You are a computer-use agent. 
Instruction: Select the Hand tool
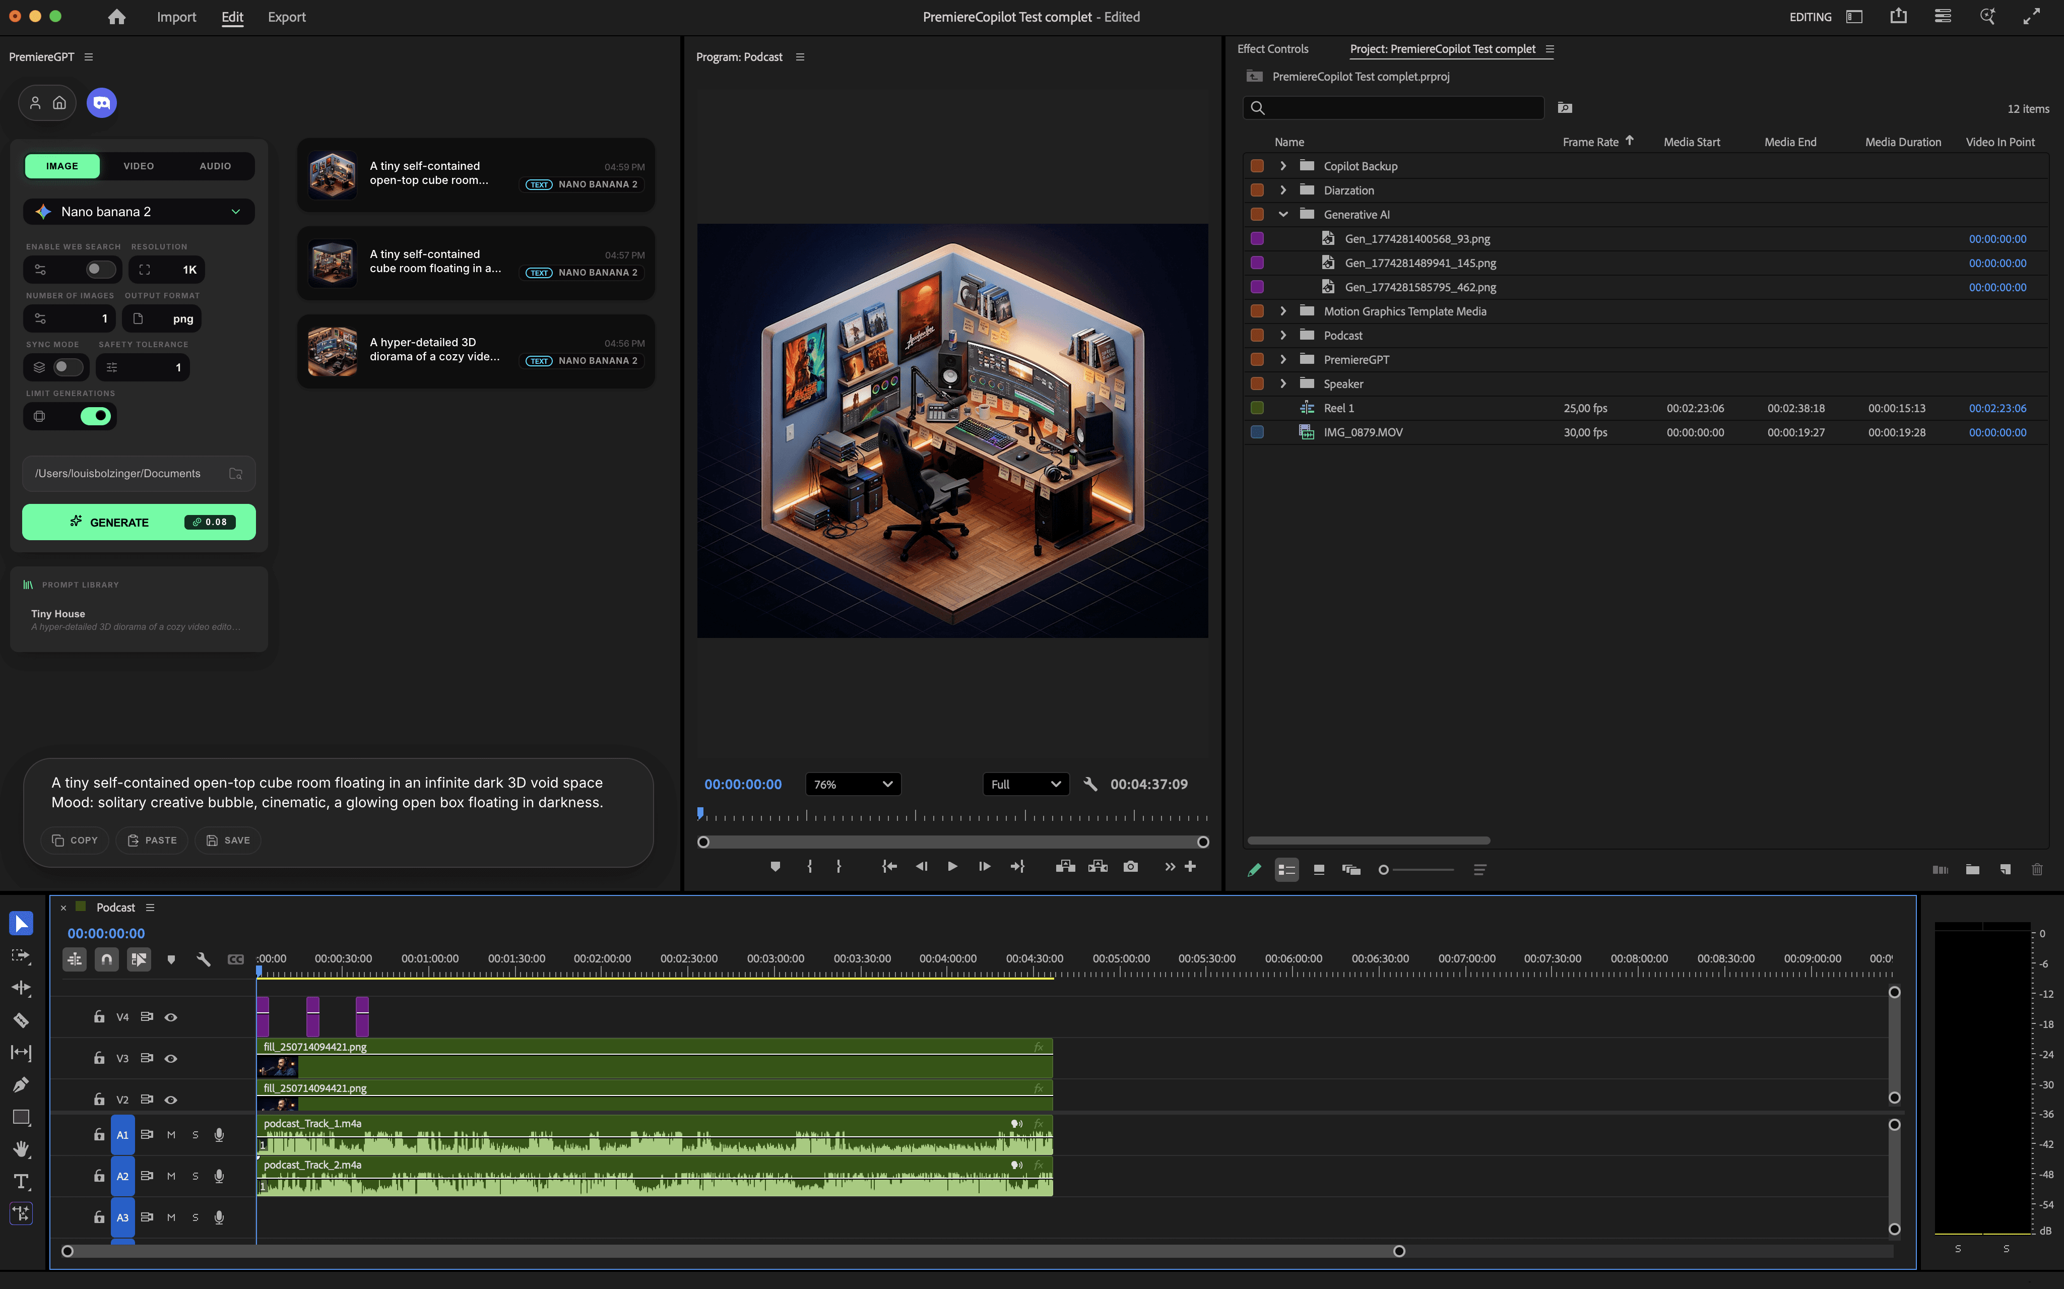tap(21, 1148)
